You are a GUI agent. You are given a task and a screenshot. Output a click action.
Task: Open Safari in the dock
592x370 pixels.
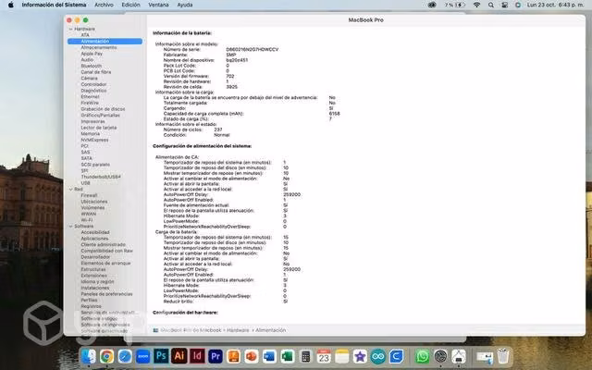[125, 356]
